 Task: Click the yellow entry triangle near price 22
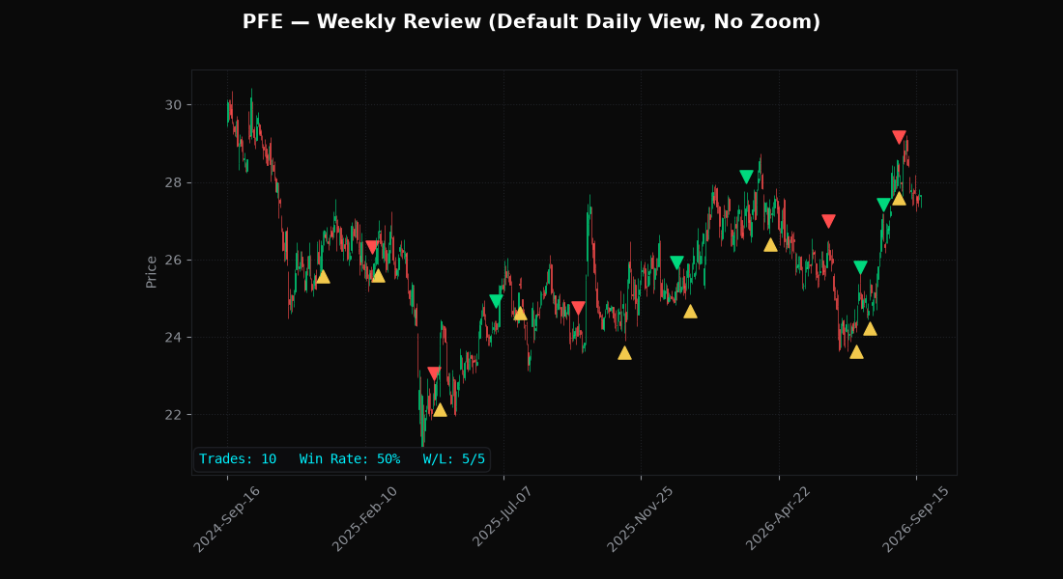[440, 410]
